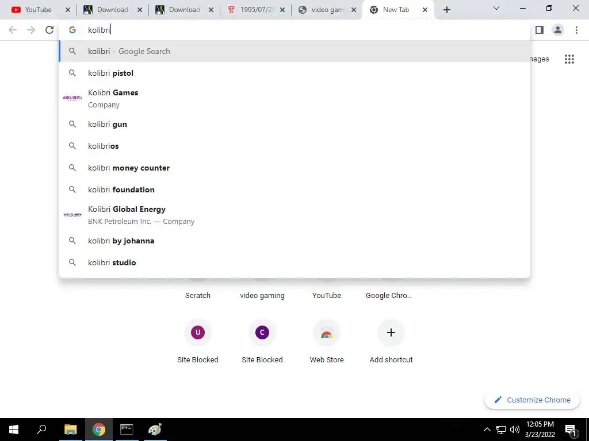The height and width of the screenshot is (441, 589).
Task: Select the Kolibri Games company suggestion
Action: click(294, 98)
